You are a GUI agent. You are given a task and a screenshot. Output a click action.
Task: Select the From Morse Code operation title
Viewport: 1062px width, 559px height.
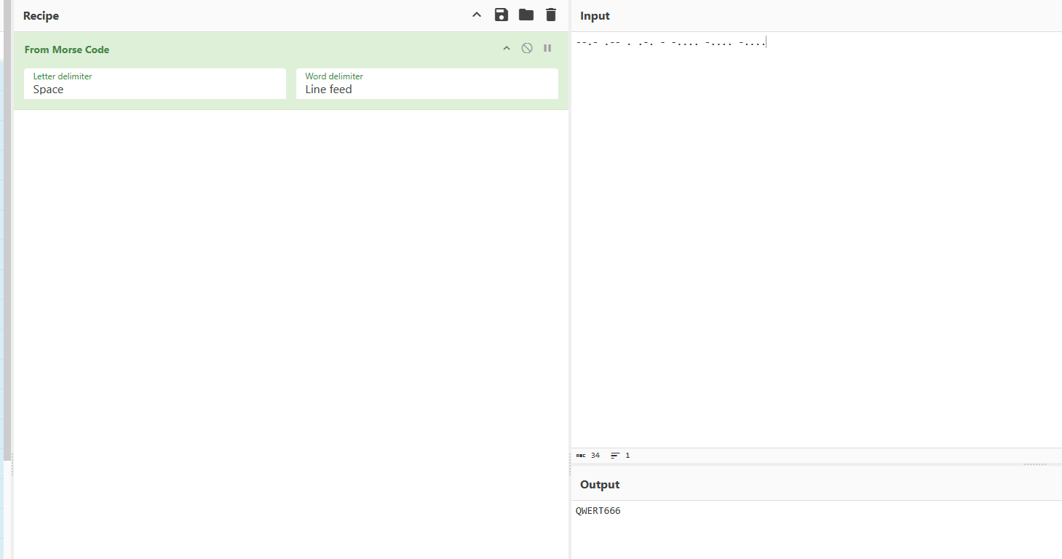pyautogui.click(x=67, y=49)
